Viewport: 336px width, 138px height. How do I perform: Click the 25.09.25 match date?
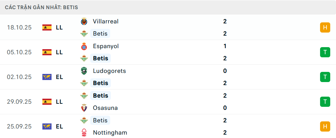point(19,126)
